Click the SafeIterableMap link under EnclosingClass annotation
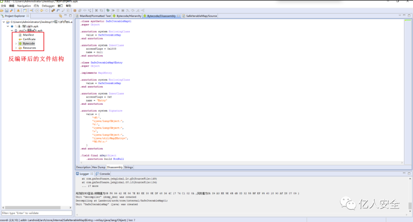Viewport: 413px width, 222px height. tap(109, 35)
